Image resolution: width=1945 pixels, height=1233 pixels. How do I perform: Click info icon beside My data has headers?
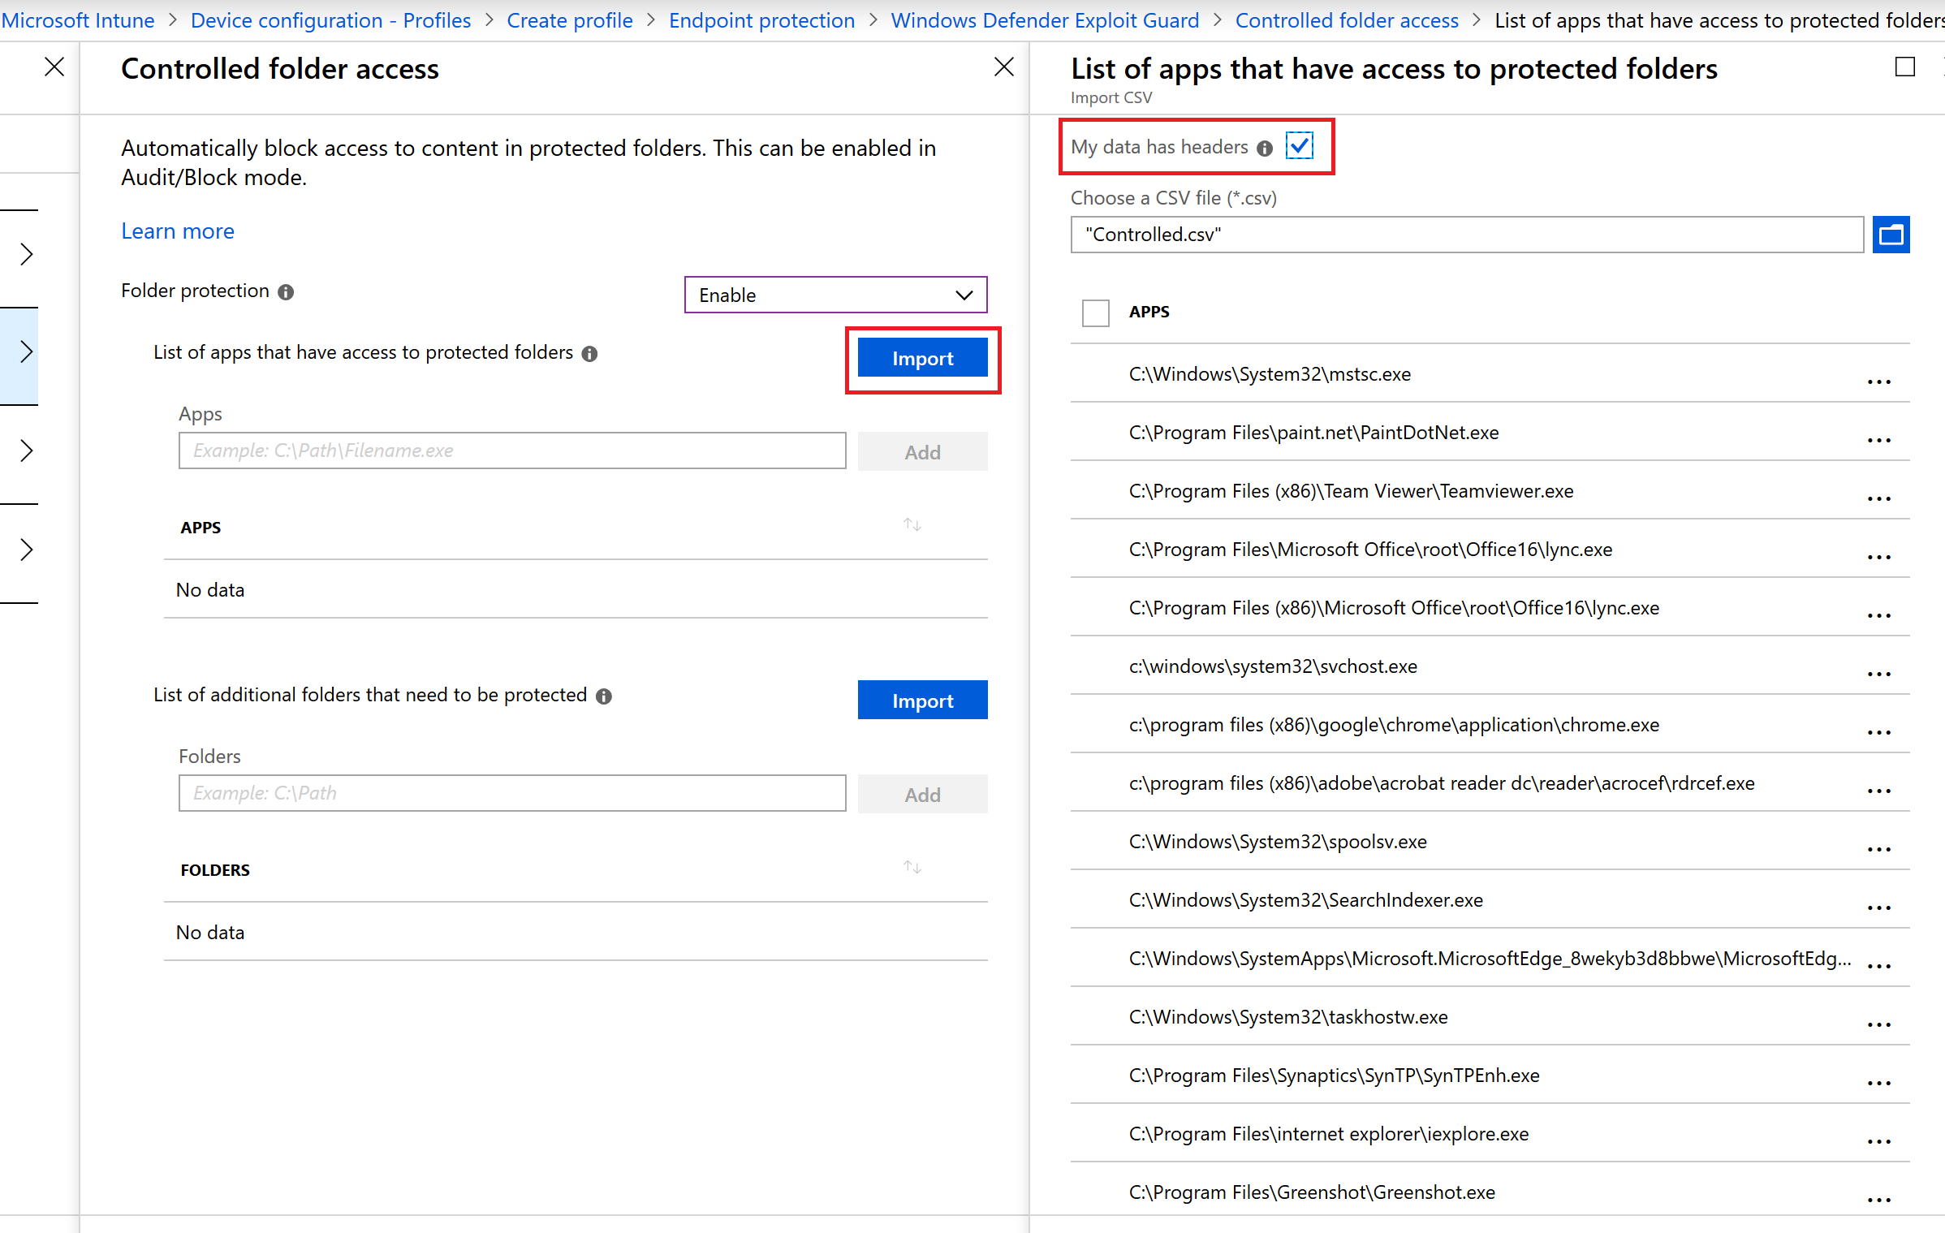[x=1264, y=148]
